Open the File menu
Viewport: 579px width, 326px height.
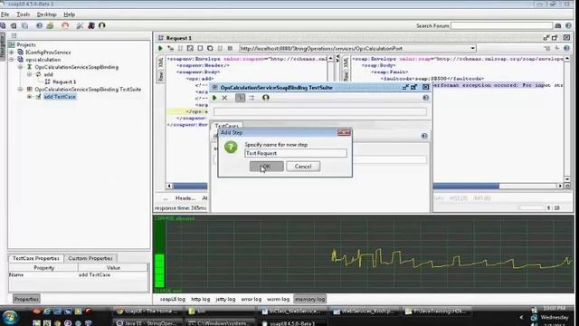5,14
